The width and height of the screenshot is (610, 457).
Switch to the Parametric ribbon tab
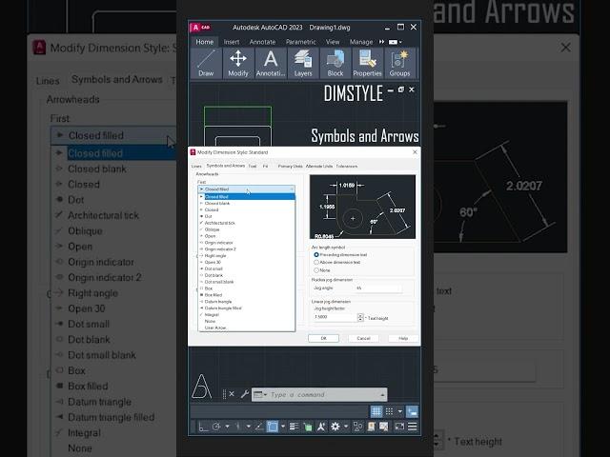point(301,42)
